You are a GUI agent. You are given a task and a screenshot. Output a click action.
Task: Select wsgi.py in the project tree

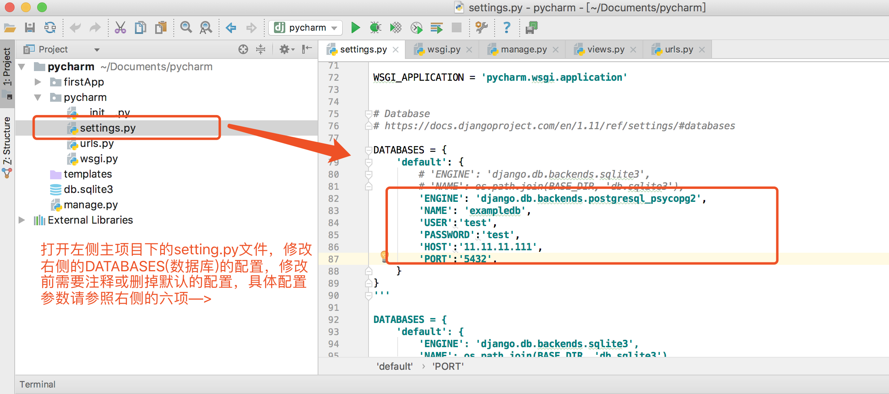pos(99,159)
